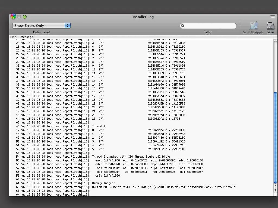Click the 'Installer Log' window title
The image size is (278, 208).
(143, 17)
